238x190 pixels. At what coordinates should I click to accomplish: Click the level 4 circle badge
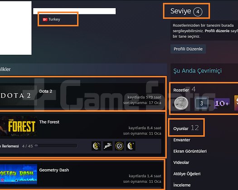[198, 12]
